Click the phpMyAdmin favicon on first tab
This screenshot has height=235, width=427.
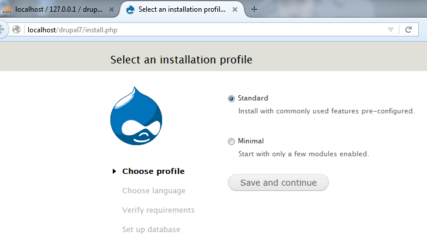coord(7,9)
